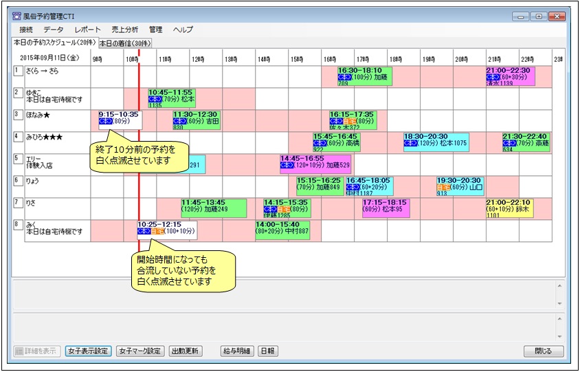This screenshot has height=372, width=580.
Task: Click the orange 自宅 tag in the 19:30-20:30 booking
Action: coord(444,187)
